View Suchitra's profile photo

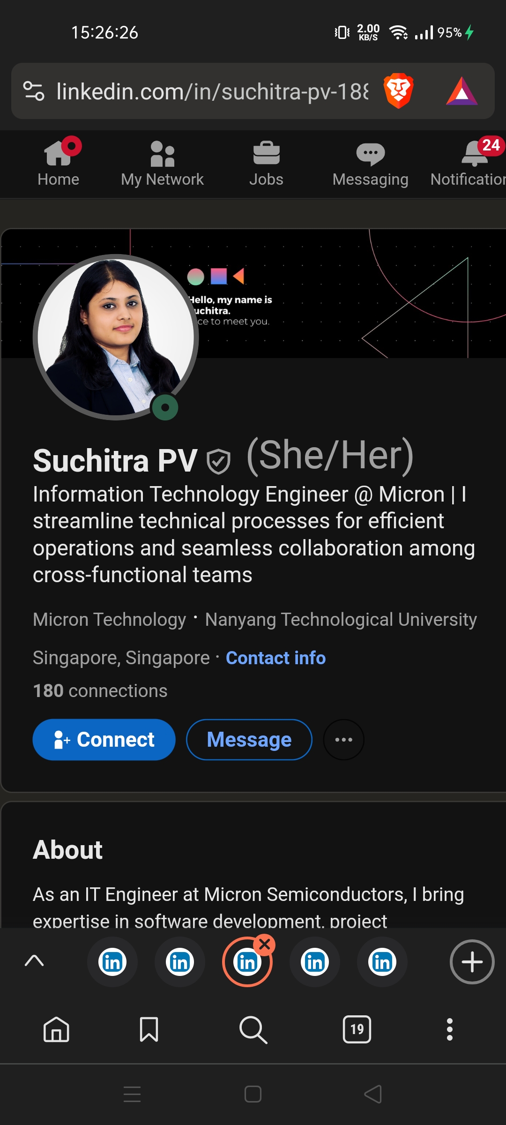coord(116,337)
